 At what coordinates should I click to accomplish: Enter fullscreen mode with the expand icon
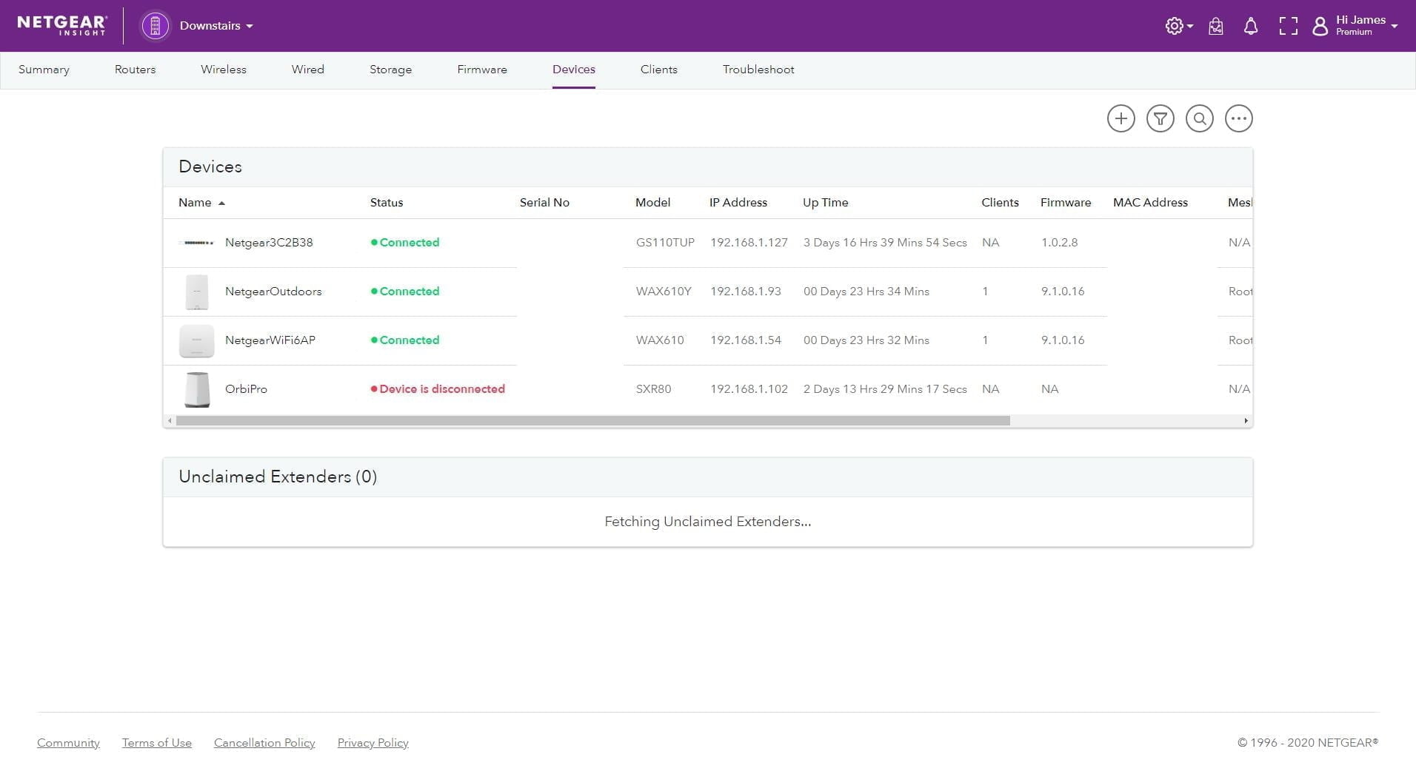(x=1288, y=27)
